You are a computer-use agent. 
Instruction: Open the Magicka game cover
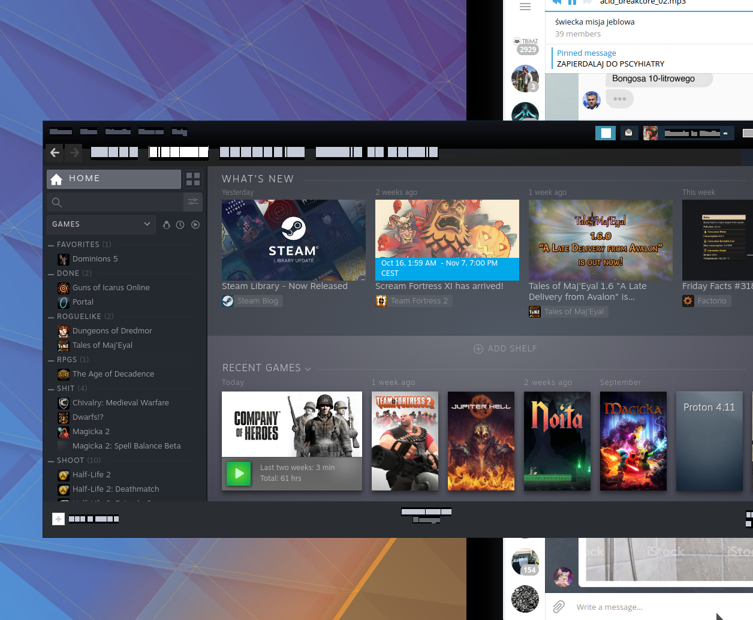(x=633, y=441)
